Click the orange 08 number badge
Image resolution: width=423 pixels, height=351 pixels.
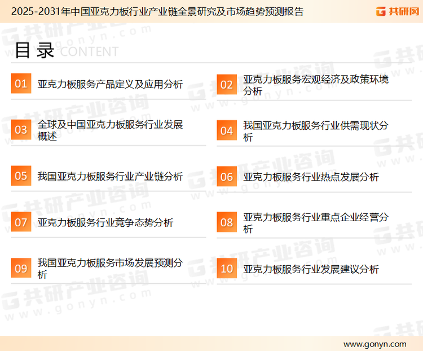(x=227, y=222)
